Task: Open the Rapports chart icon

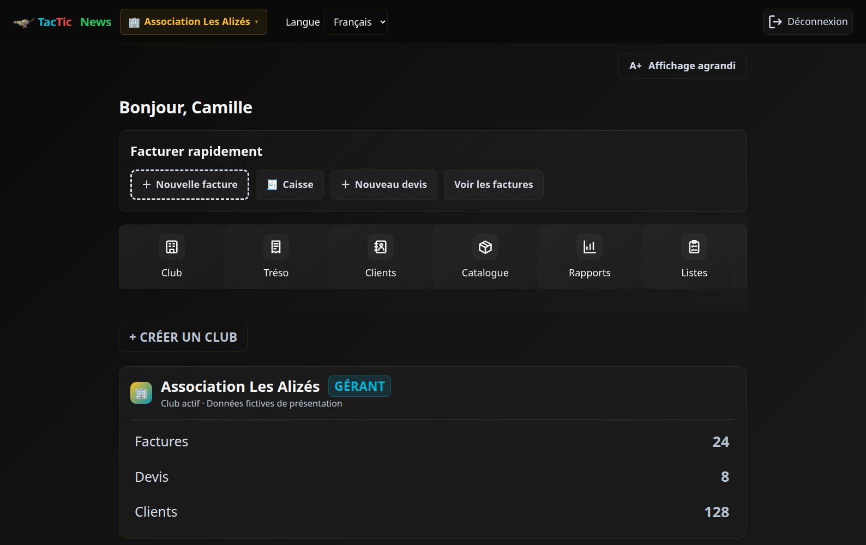Action: coord(590,247)
